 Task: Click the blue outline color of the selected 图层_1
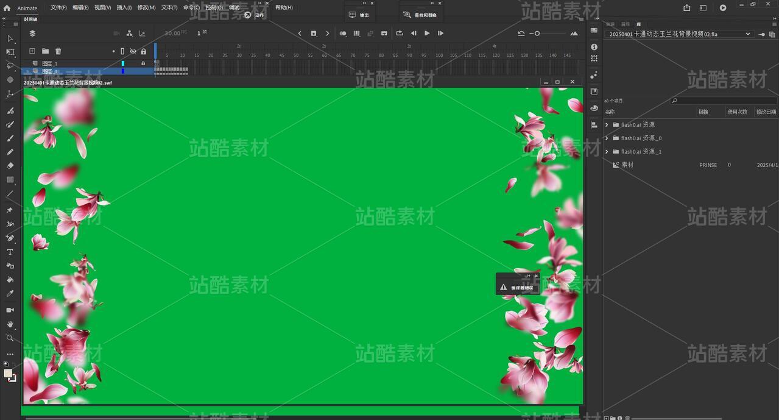click(122, 71)
